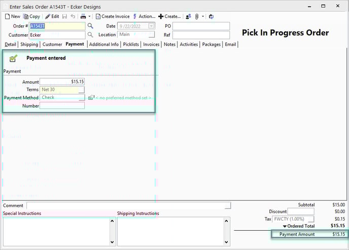Click Create Invoice in toolbar
Image resolution: width=349 pixels, height=250 pixels.
(113, 16)
